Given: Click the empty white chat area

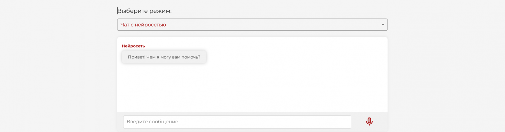Looking at the screenshot, I should tap(252, 87).
